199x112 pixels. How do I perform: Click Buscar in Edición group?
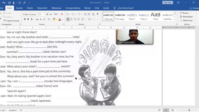pyautogui.click(x=185, y=13)
